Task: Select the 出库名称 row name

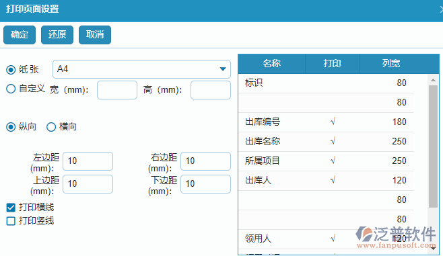Action: coord(263,142)
